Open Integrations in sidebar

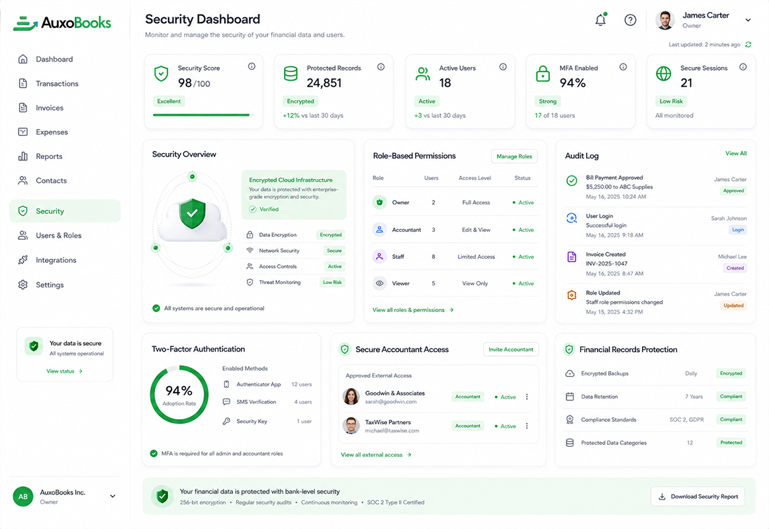[x=65, y=260]
